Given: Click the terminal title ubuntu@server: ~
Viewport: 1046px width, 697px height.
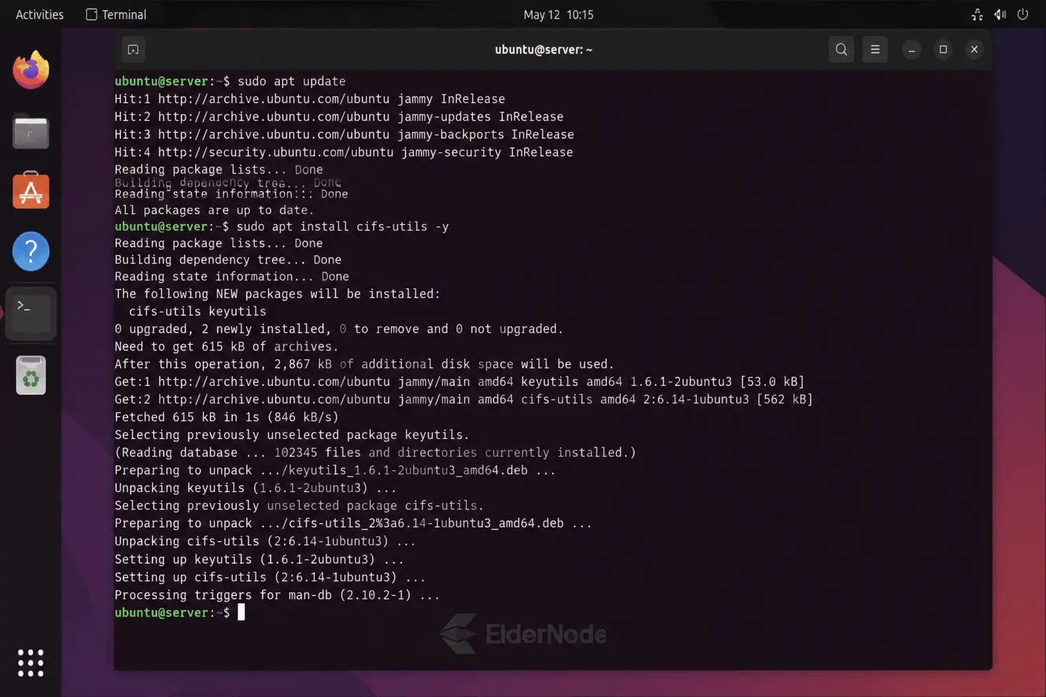Looking at the screenshot, I should click(543, 50).
